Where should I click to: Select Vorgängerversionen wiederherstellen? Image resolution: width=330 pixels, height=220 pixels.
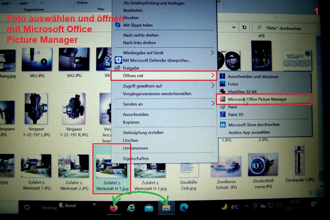tap(157, 94)
